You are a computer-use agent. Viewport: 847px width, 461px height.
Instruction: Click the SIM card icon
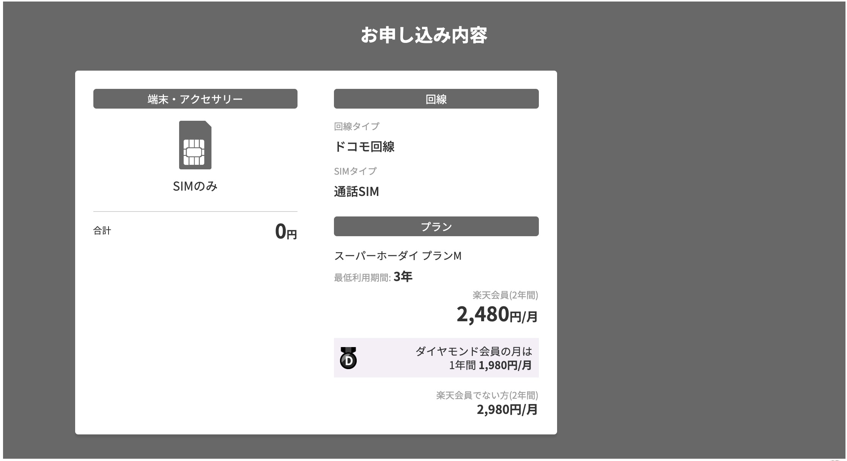click(195, 145)
